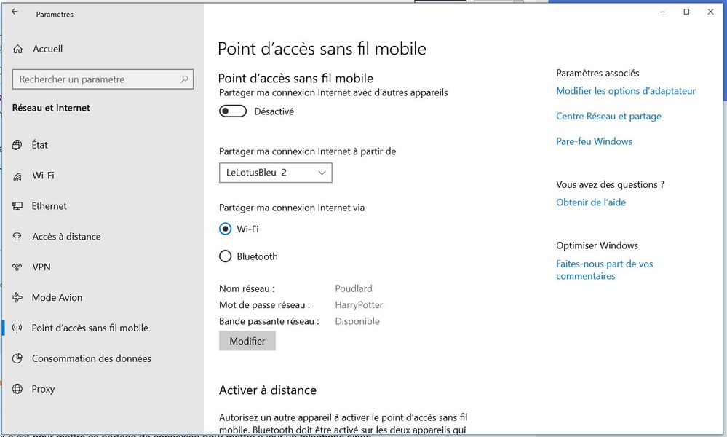This screenshot has height=437, width=727.
Task: Enable the mobile hotspot sharing toggle
Action: (233, 111)
